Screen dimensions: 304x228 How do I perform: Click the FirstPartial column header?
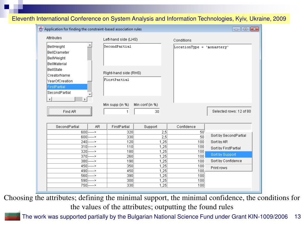[x=121, y=126]
